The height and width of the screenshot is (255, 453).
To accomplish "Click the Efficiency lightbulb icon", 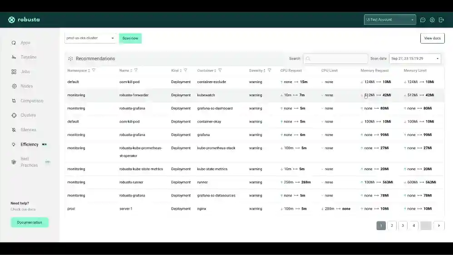I will click(x=14, y=144).
